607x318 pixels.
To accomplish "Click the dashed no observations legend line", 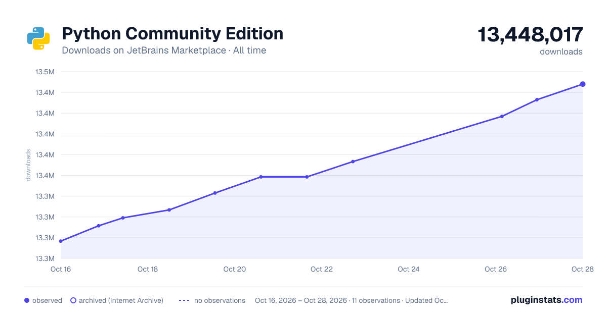I will pos(184,300).
